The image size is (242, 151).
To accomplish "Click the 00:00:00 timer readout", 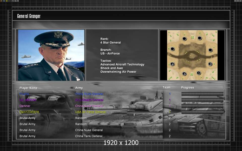I will 238,1.
